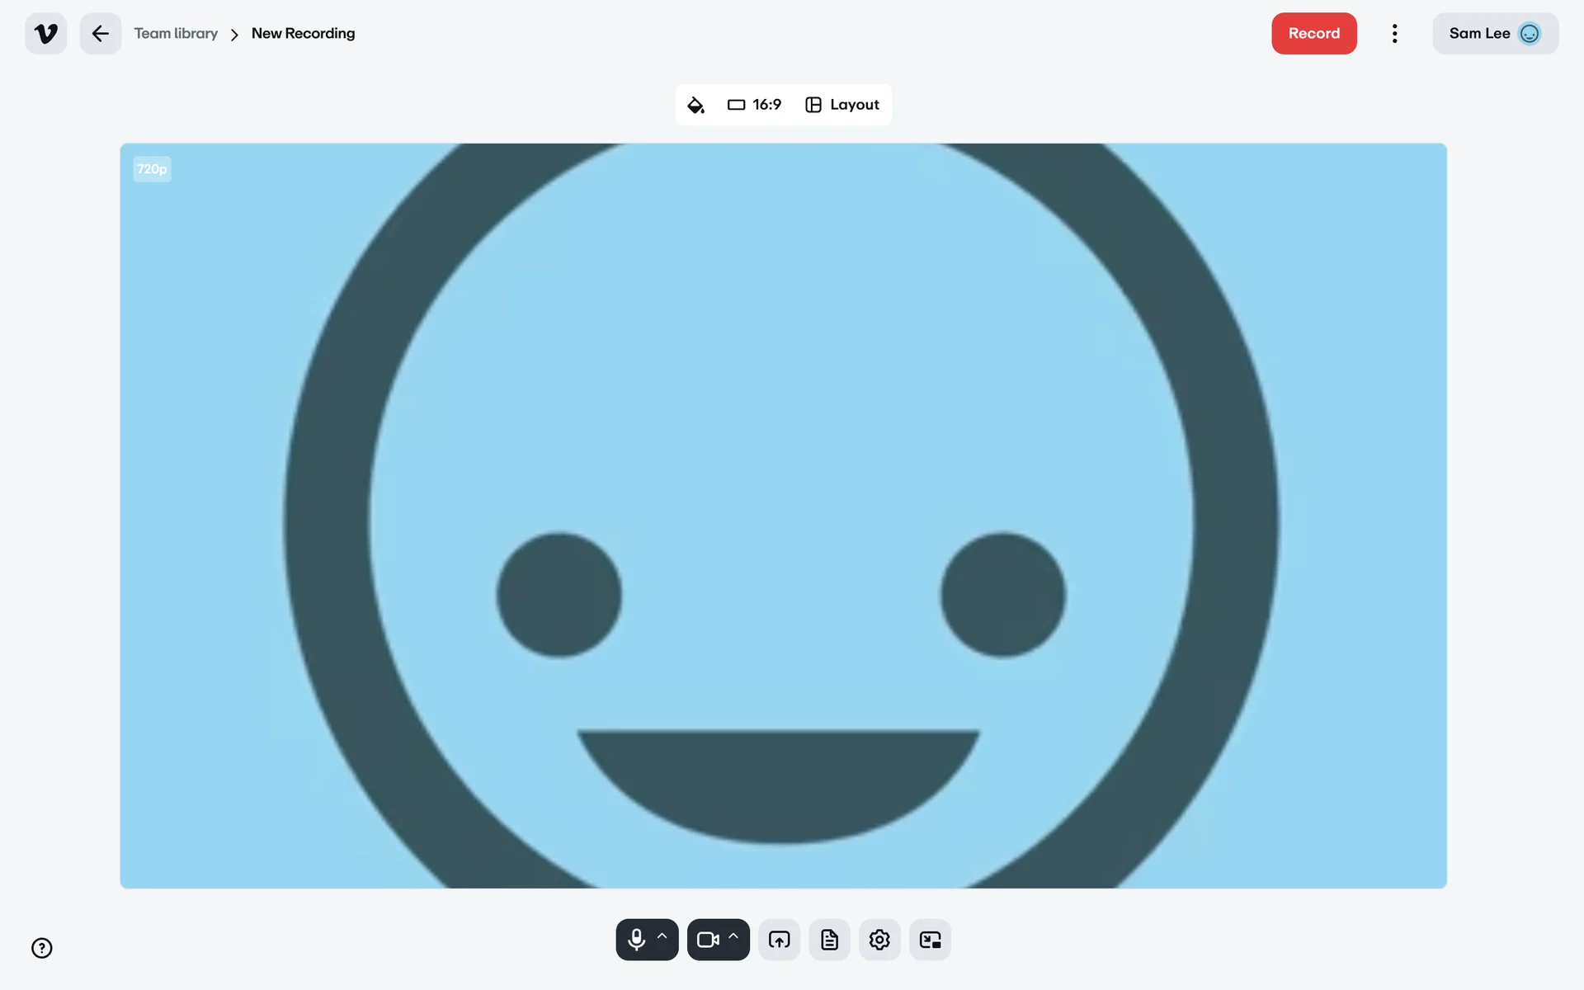Go back using the left arrow button

pyautogui.click(x=101, y=34)
